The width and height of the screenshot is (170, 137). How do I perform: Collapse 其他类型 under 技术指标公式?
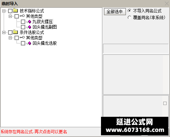pos(10,16)
